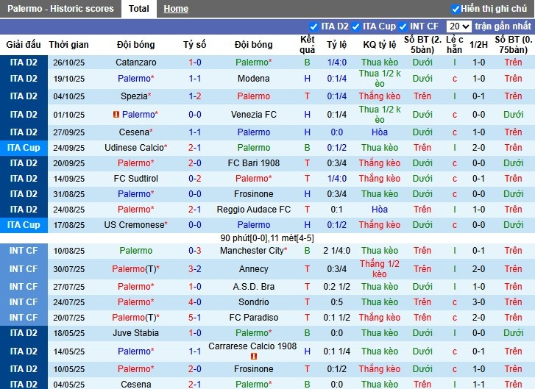Click the 5-1 score against FC Paradiso
Screen dimensions: 535x389
[x=195, y=318]
